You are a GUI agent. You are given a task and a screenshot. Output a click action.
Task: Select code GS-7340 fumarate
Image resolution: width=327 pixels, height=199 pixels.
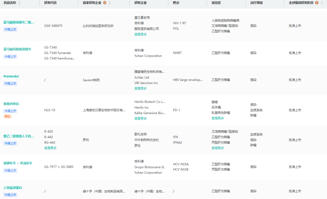point(58,53)
